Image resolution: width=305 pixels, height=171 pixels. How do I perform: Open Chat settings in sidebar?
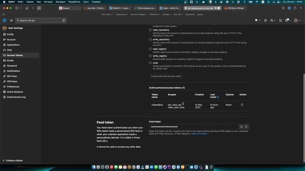coord(10,50)
